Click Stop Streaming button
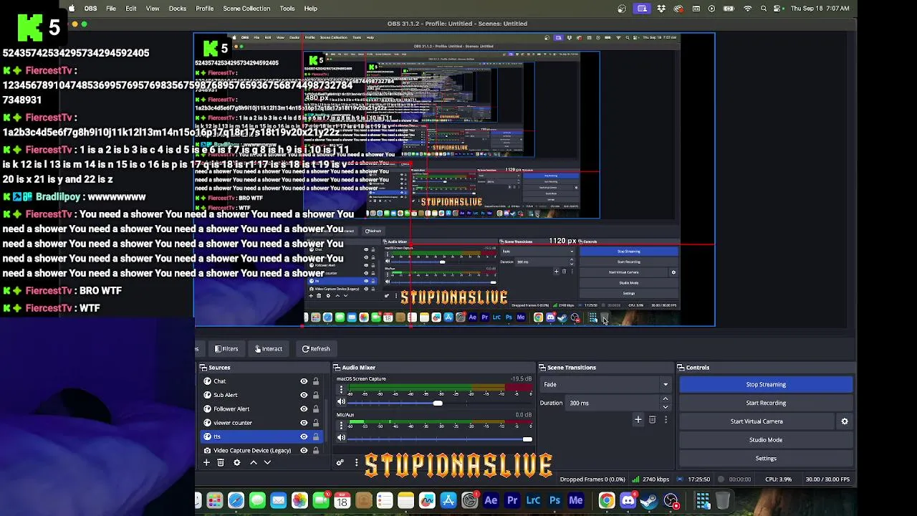This screenshot has width=917, height=516. tap(766, 385)
